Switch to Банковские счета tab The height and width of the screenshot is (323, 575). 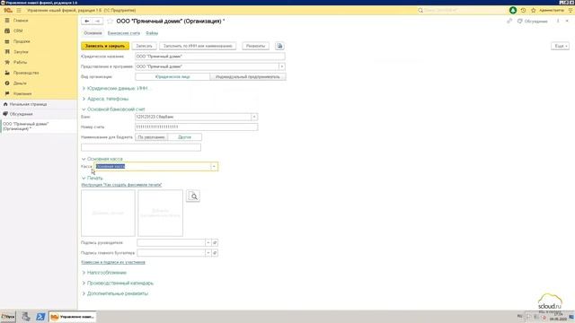tap(124, 33)
